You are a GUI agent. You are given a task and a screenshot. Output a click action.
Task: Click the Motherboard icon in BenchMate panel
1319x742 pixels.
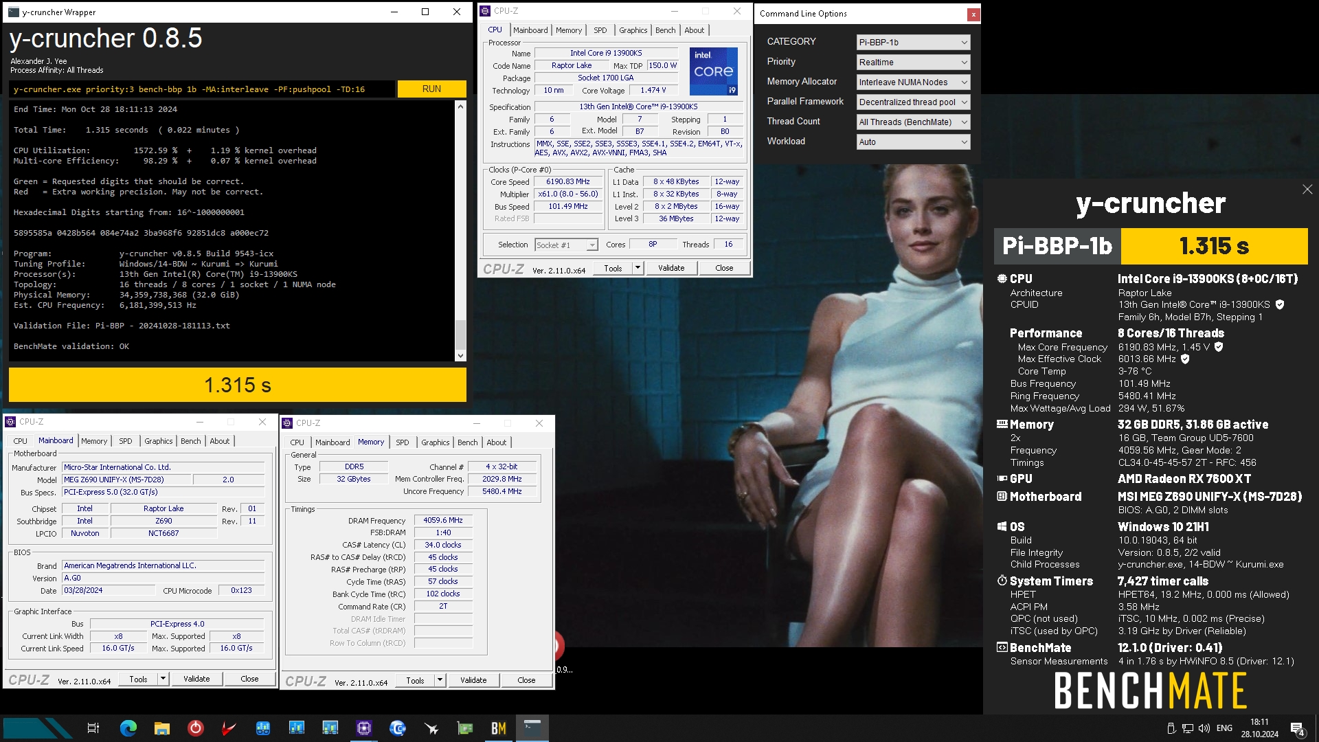[x=1002, y=497]
